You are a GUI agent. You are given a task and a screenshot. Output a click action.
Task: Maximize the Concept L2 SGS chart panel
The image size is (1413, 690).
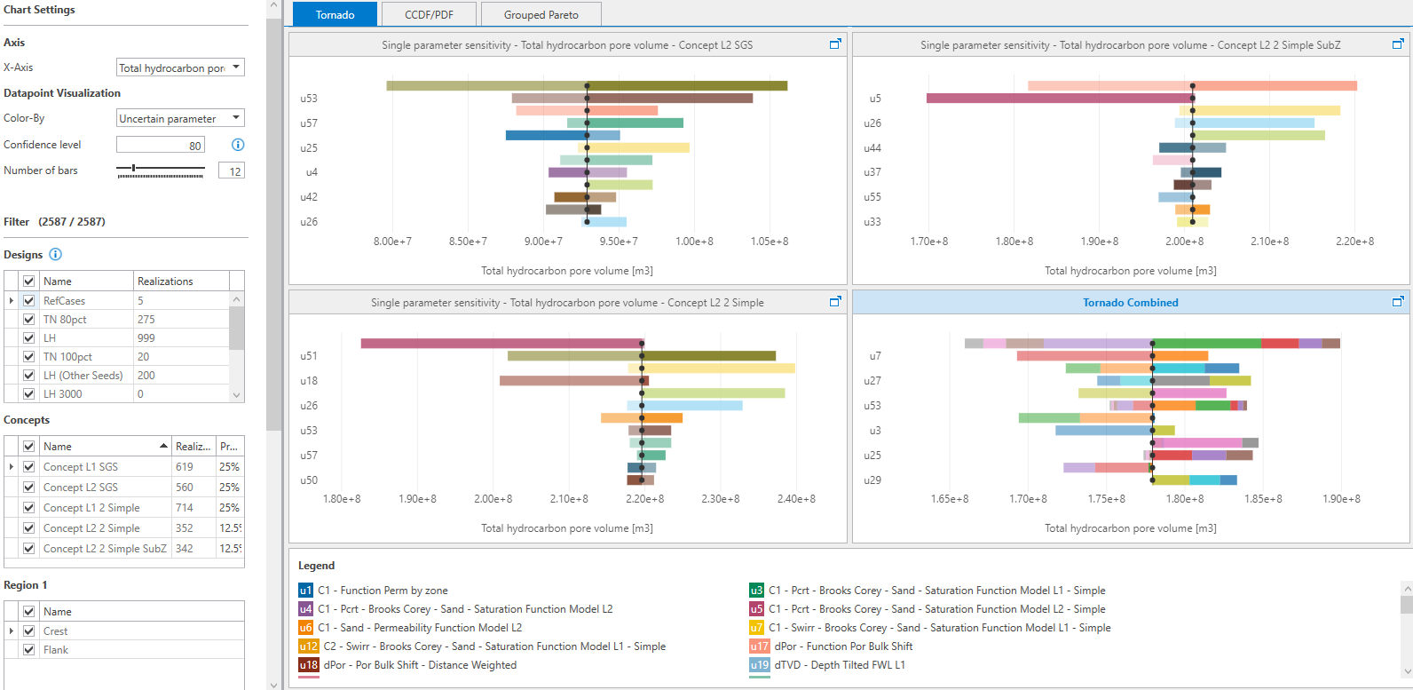pyautogui.click(x=834, y=44)
